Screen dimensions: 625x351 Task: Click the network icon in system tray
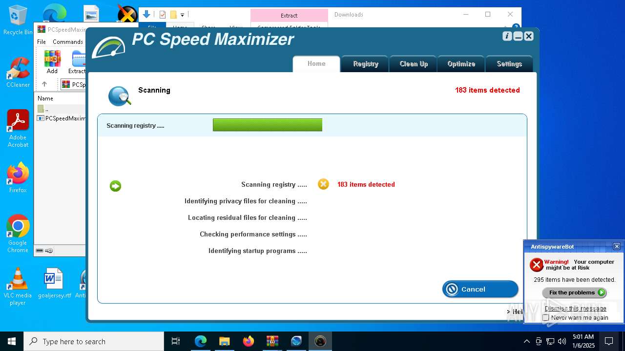click(550, 341)
